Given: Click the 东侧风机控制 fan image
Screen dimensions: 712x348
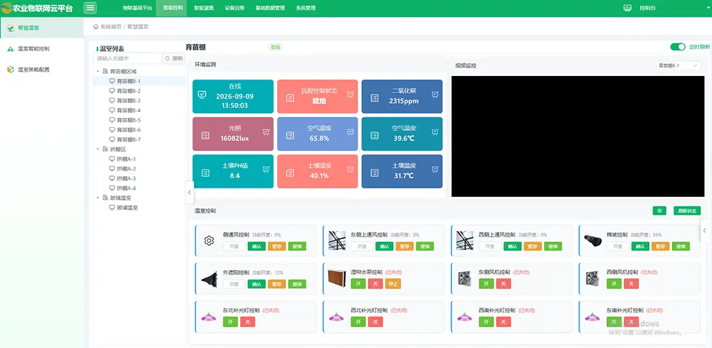Looking at the screenshot, I should pos(465,278).
